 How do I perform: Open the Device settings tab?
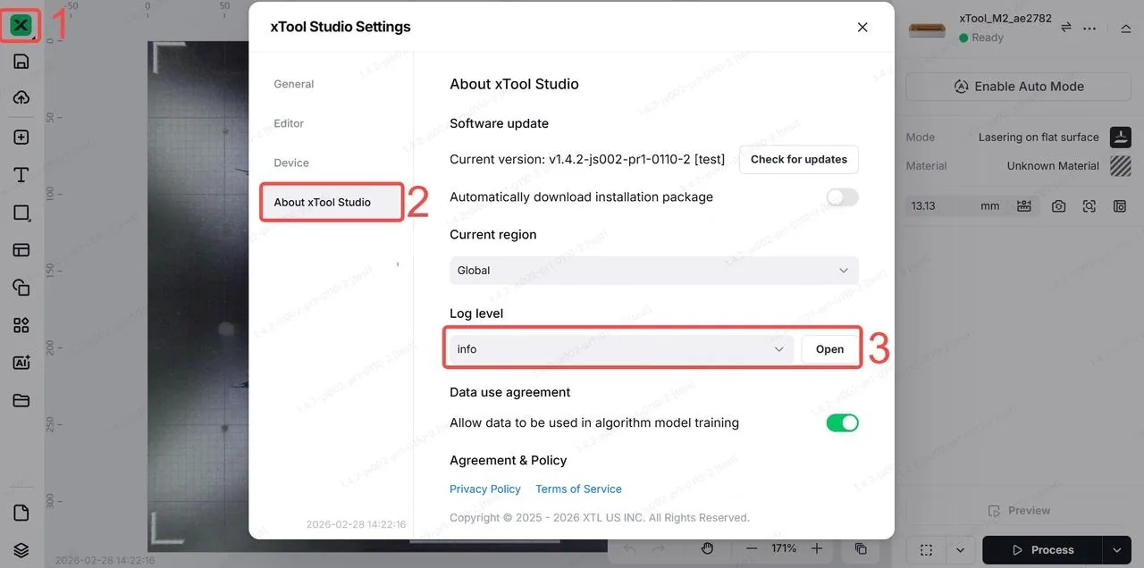(x=291, y=163)
